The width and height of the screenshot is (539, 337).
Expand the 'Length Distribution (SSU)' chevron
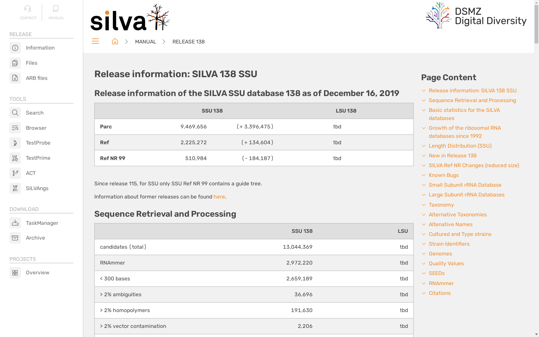[424, 146]
